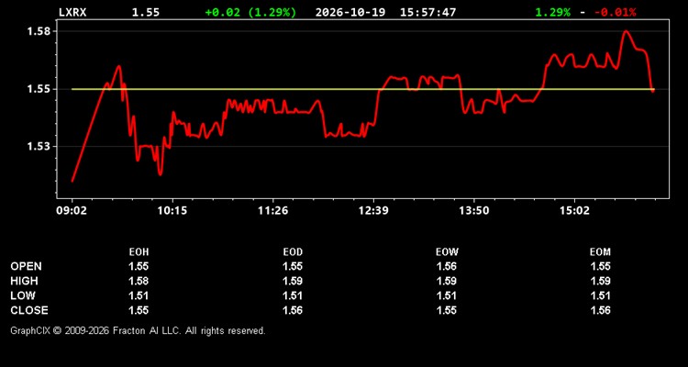
Task: Select the 12:39 time axis label
Action: [373, 211]
